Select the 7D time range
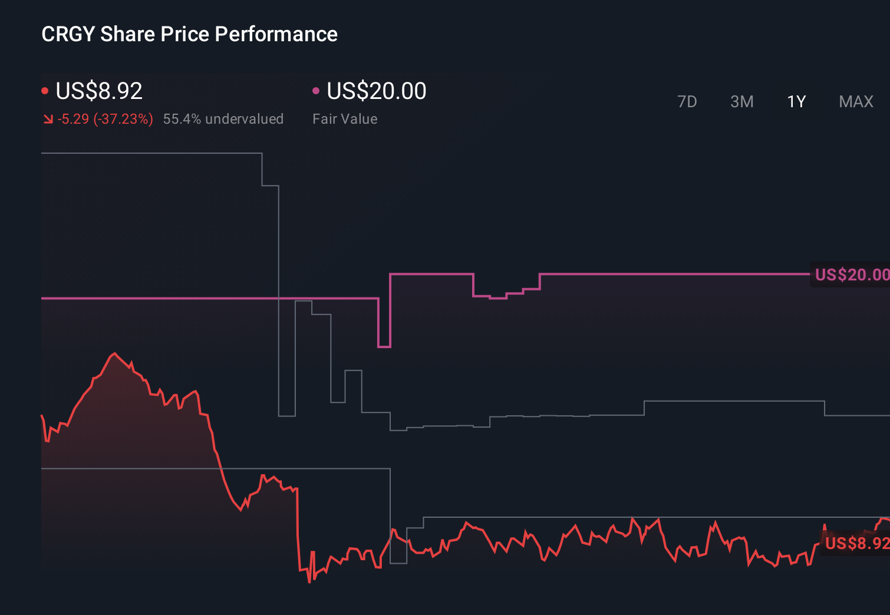 [687, 101]
